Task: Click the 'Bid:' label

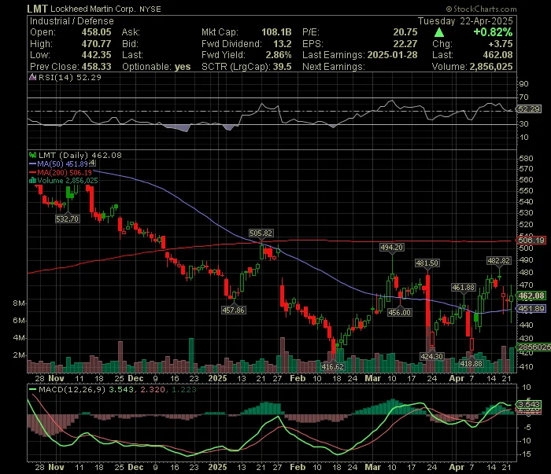Action: coord(130,44)
